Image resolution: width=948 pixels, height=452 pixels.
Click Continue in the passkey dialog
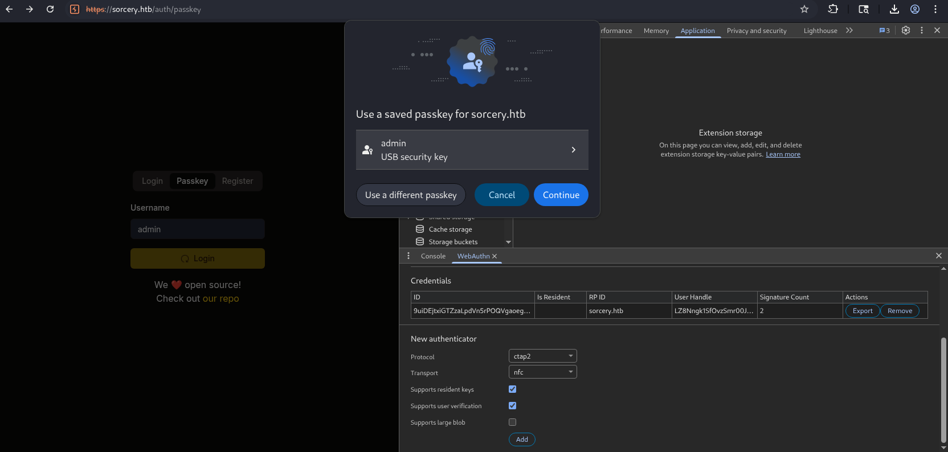[x=561, y=195]
